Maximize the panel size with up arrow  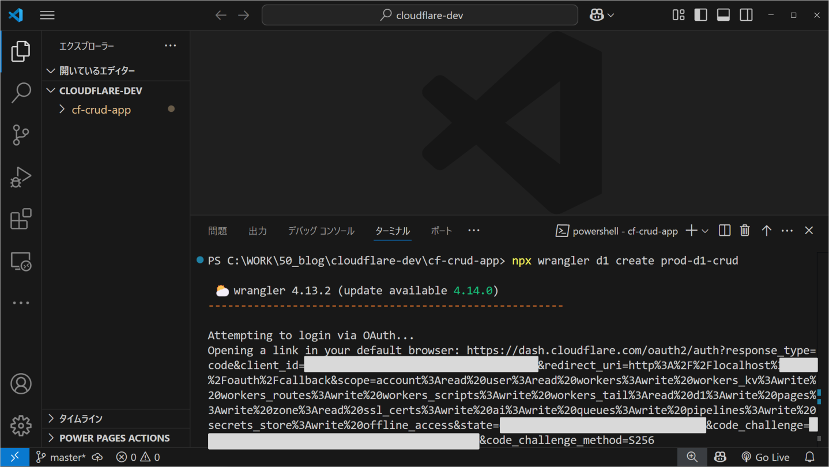pyautogui.click(x=766, y=231)
